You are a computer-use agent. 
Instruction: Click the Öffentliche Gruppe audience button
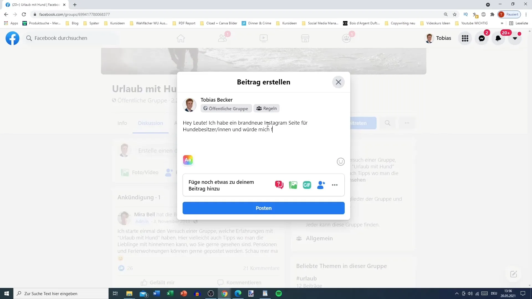226,108
